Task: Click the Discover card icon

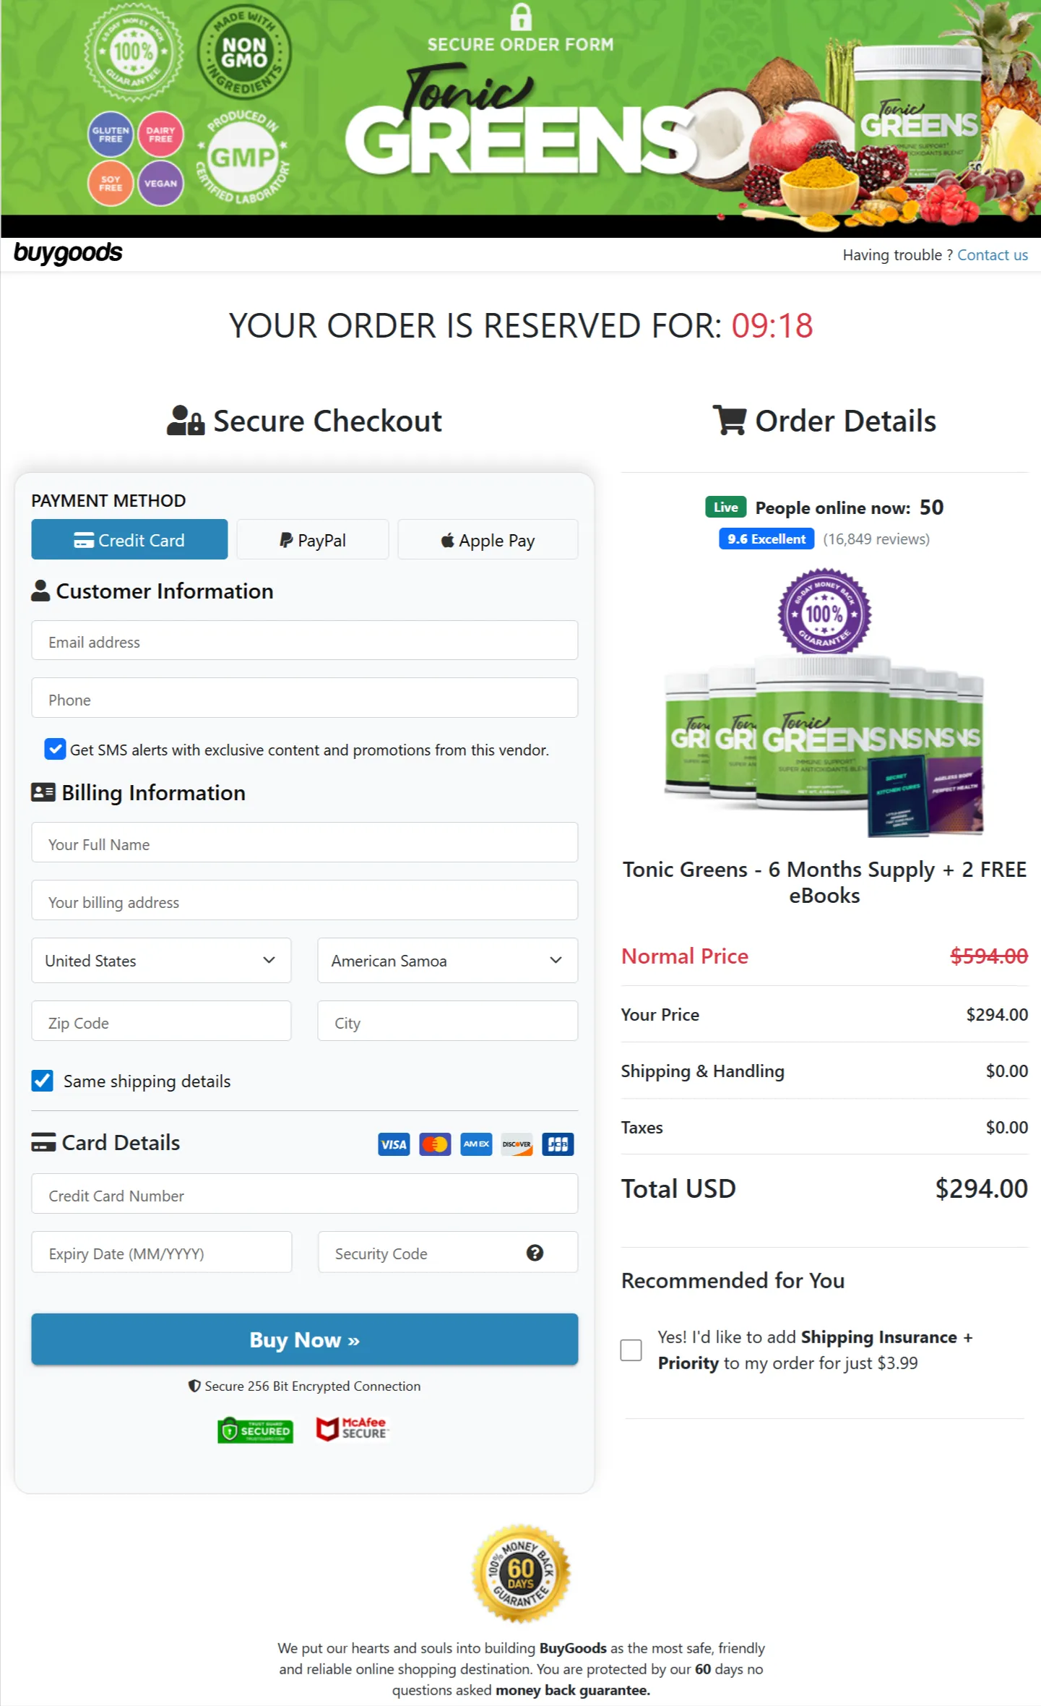Action: (x=516, y=1144)
